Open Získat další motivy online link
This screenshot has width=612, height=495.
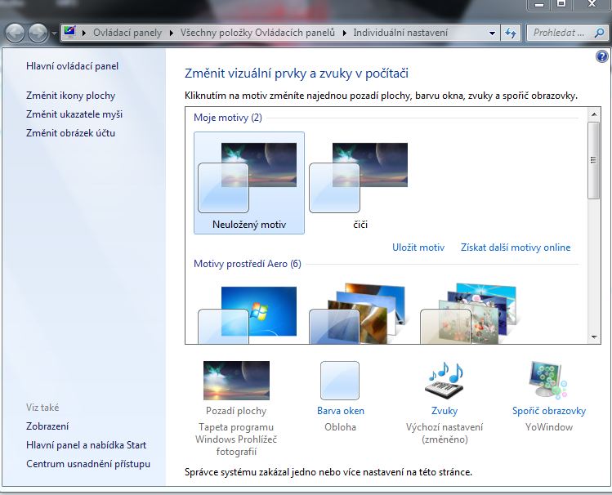point(516,247)
